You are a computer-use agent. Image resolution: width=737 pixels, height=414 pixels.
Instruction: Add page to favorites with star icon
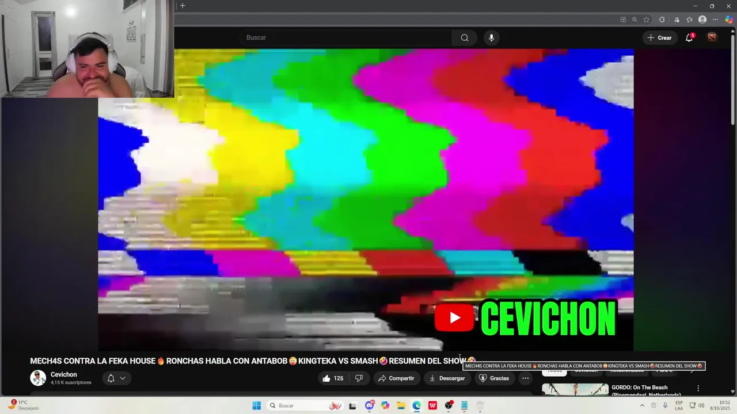(647, 20)
